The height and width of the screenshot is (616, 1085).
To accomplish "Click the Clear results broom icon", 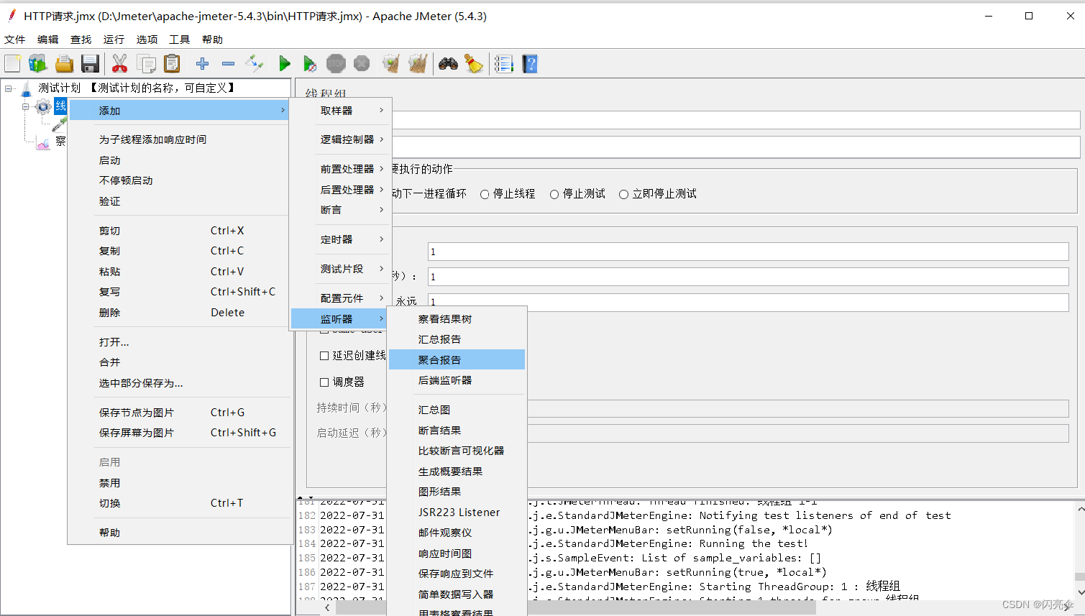I will click(391, 64).
